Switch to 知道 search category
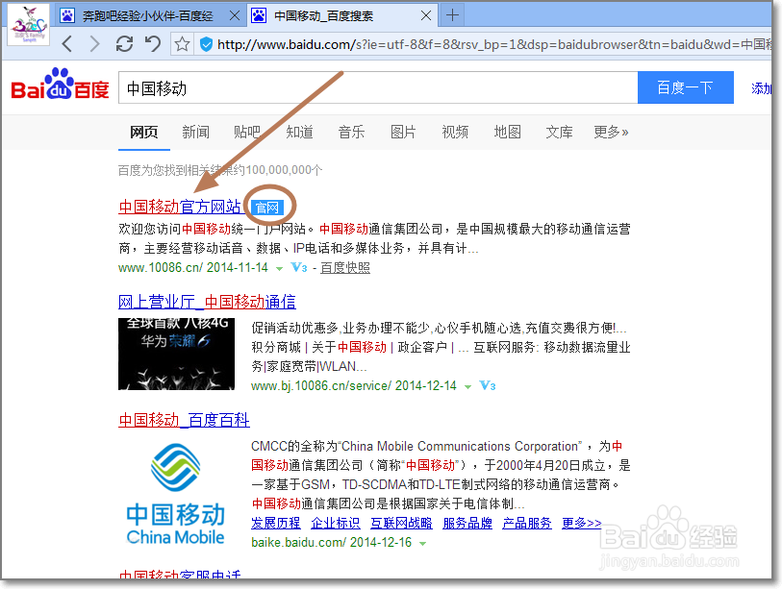This screenshot has width=782, height=589. click(299, 132)
